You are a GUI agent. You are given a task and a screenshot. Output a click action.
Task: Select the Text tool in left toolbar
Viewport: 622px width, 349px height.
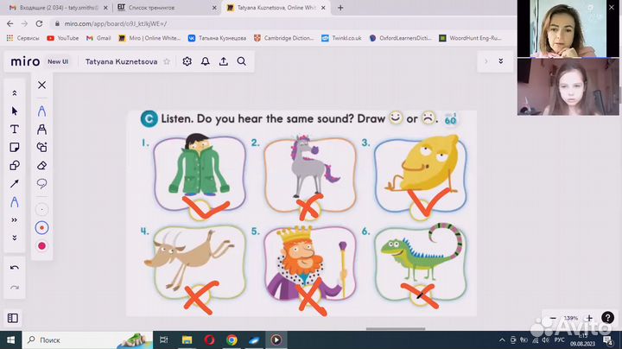click(15, 129)
